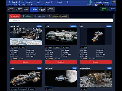The height and width of the screenshot is (91, 122).
Task: Click the second bonus chip on Driller
Action: (x=22, y=89)
